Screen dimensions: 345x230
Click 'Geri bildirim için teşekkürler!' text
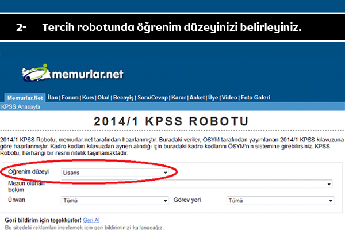[x=43, y=220]
